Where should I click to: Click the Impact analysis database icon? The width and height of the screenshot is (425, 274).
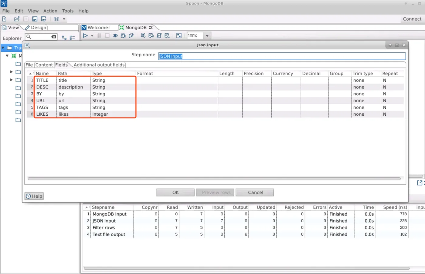(x=151, y=36)
